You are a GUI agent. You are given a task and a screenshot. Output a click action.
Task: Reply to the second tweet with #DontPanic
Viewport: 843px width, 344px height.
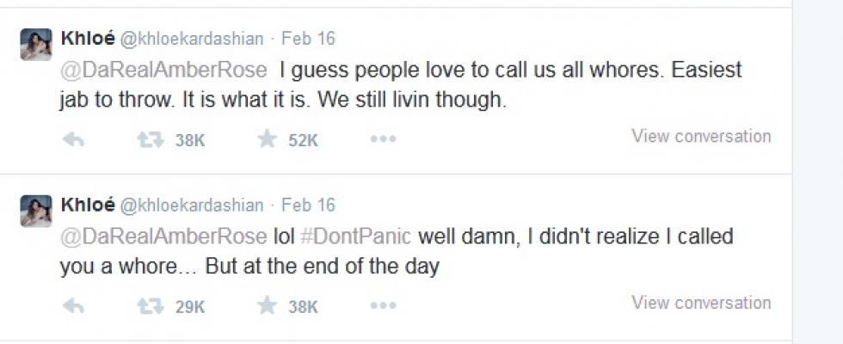(x=74, y=306)
